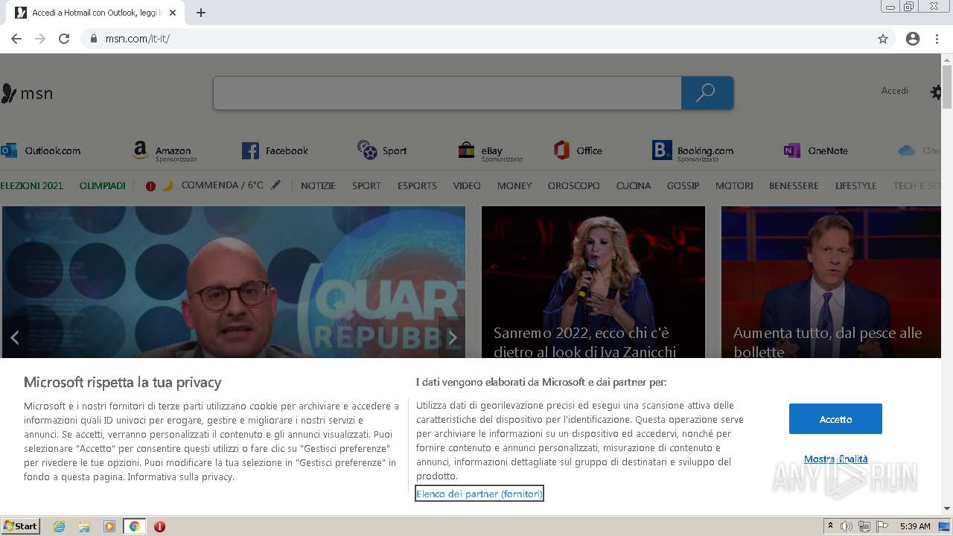
Task: Open Aumenta tutto pesce bollette story
Action: (x=831, y=282)
